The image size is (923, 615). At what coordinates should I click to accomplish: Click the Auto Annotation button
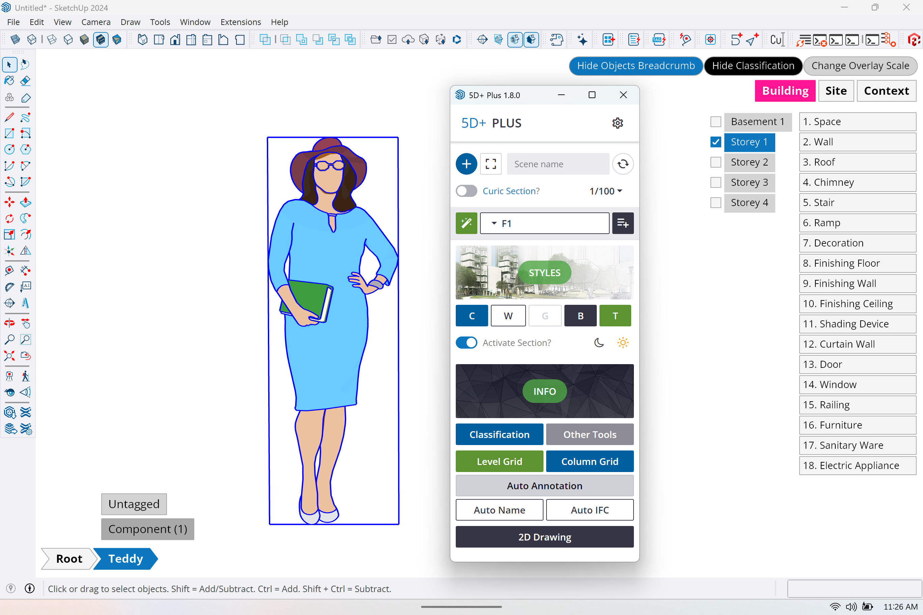[544, 486]
